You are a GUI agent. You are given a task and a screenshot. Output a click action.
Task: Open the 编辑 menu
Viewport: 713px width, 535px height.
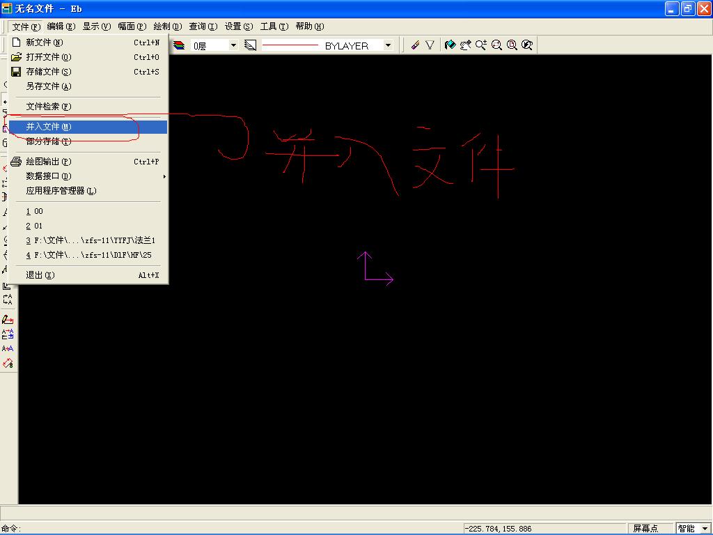(61, 26)
